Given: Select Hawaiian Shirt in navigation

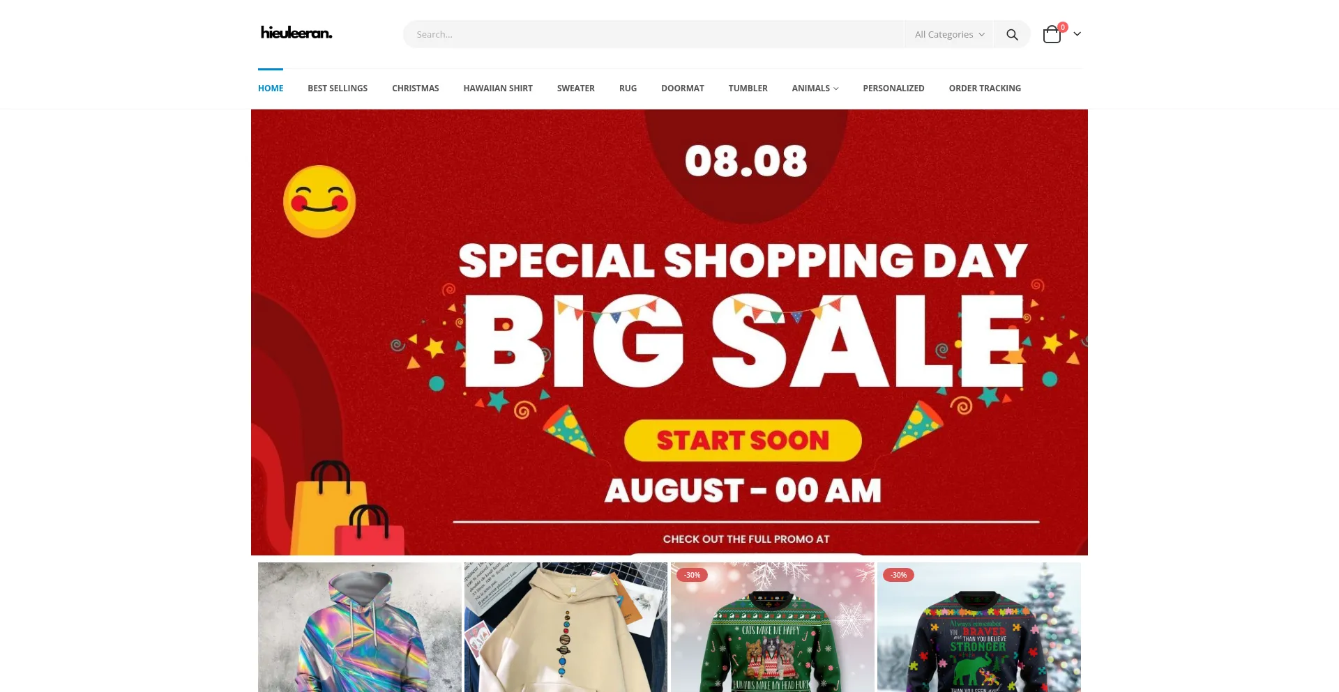Looking at the screenshot, I should (498, 89).
